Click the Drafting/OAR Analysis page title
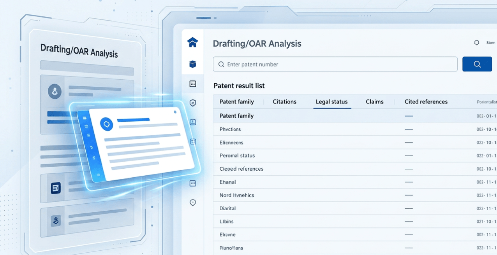Viewport: 497px width, 255px height. 257,44
